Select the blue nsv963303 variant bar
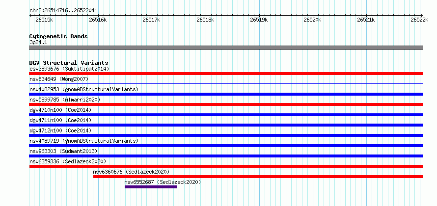 click(x=226, y=156)
